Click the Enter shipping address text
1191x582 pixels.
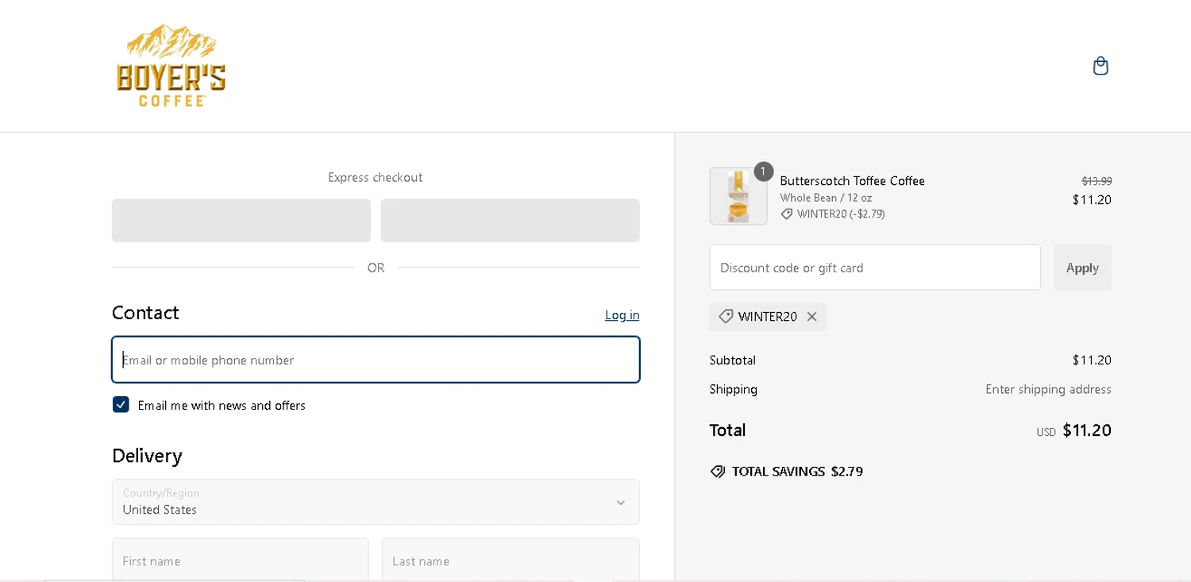coord(1048,389)
